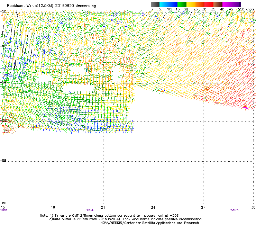
Task: Select the red 30-35 knots legend swatch
Action: point(209,4)
